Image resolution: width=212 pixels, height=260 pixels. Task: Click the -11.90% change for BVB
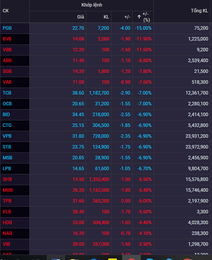(x=143, y=39)
